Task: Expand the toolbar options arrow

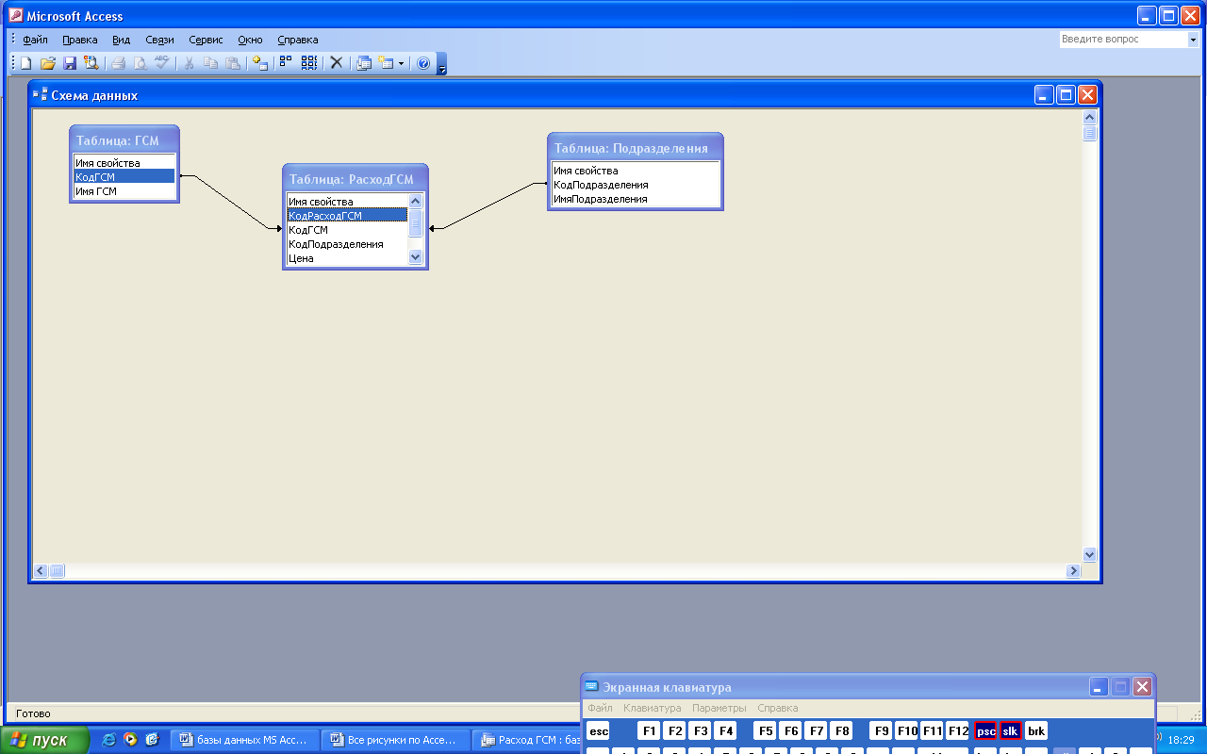Action: 442,64
